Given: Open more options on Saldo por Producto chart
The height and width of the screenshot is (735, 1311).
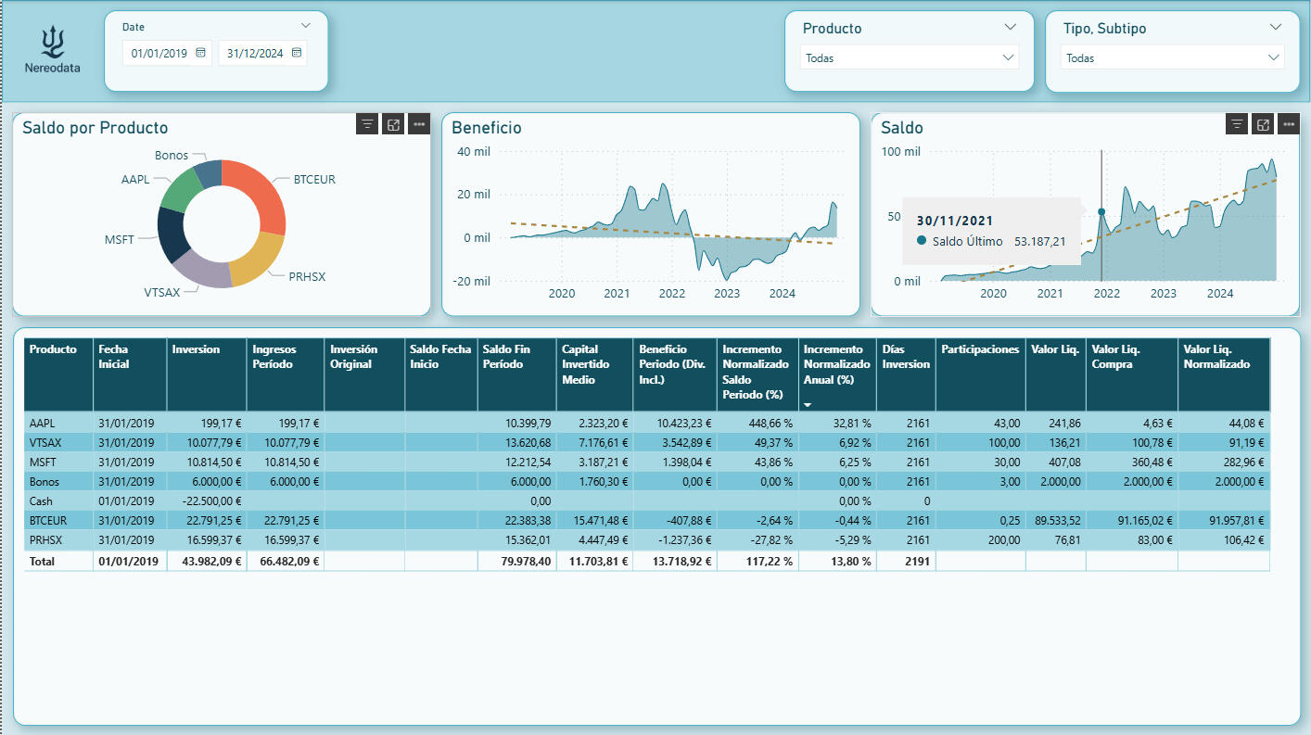Looking at the screenshot, I should [x=419, y=124].
